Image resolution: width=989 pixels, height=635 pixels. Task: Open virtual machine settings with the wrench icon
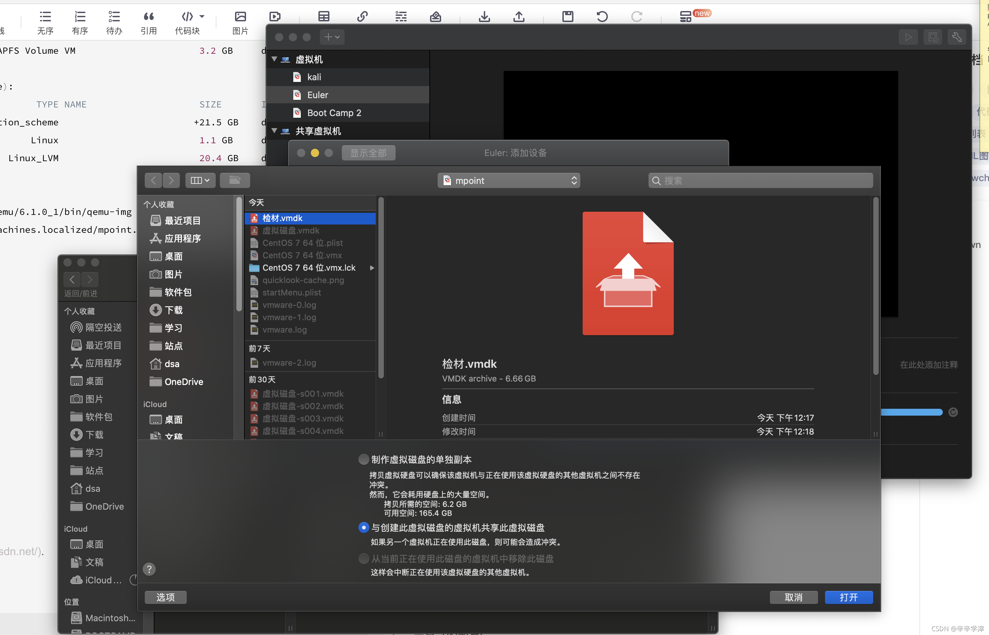click(957, 38)
